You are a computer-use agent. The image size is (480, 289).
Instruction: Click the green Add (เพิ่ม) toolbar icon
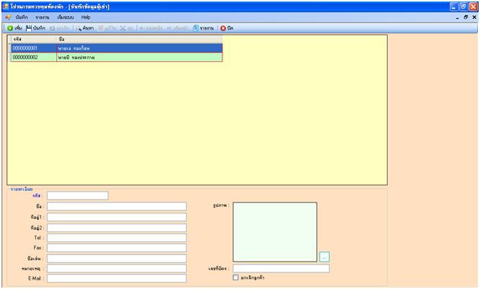point(10,28)
